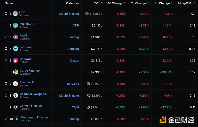Click the Convex Finance C logo

(x=16, y=107)
